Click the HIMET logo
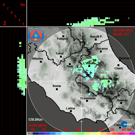The width and height of the screenshot is (135, 135). pyautogui.click(x=127, y=124)
